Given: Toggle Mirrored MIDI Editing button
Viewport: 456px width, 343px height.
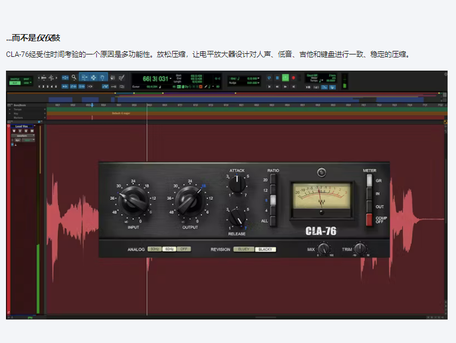Looking at the screenshot, I should point(114,86).
